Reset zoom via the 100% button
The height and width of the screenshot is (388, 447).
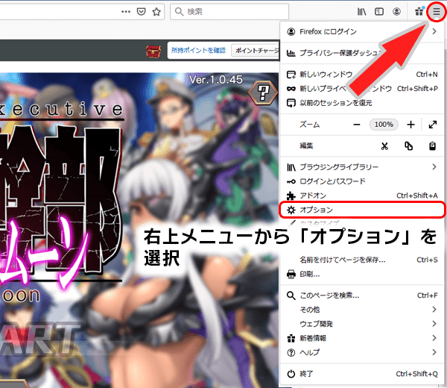[x=384, y=125]
